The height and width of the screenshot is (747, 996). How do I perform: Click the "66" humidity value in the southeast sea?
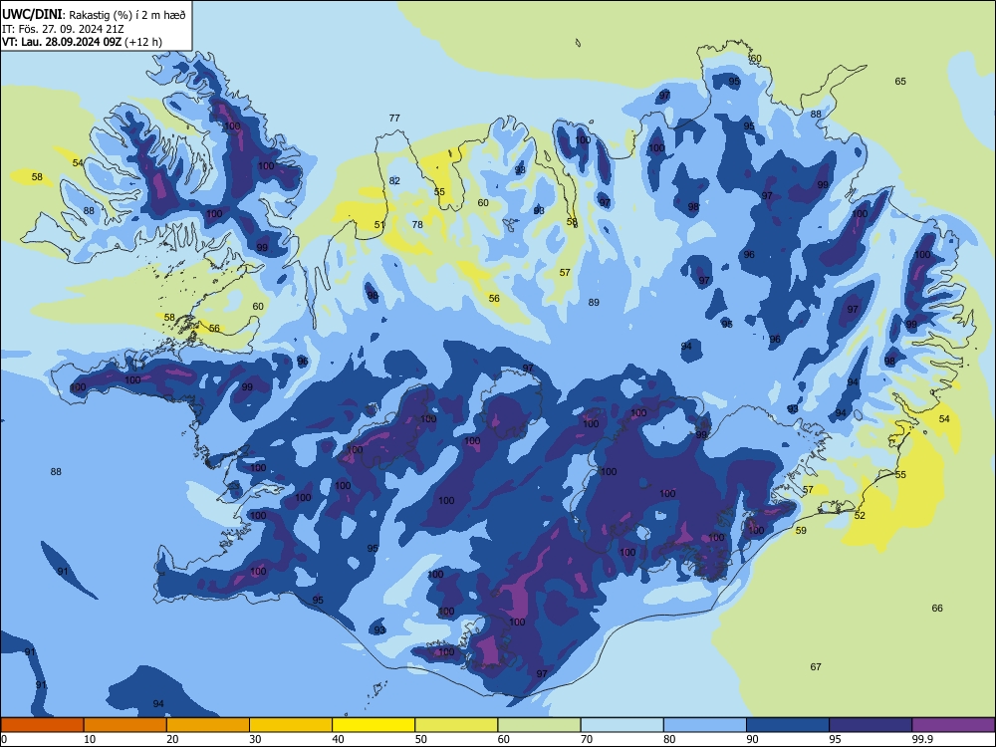[937, 609]
